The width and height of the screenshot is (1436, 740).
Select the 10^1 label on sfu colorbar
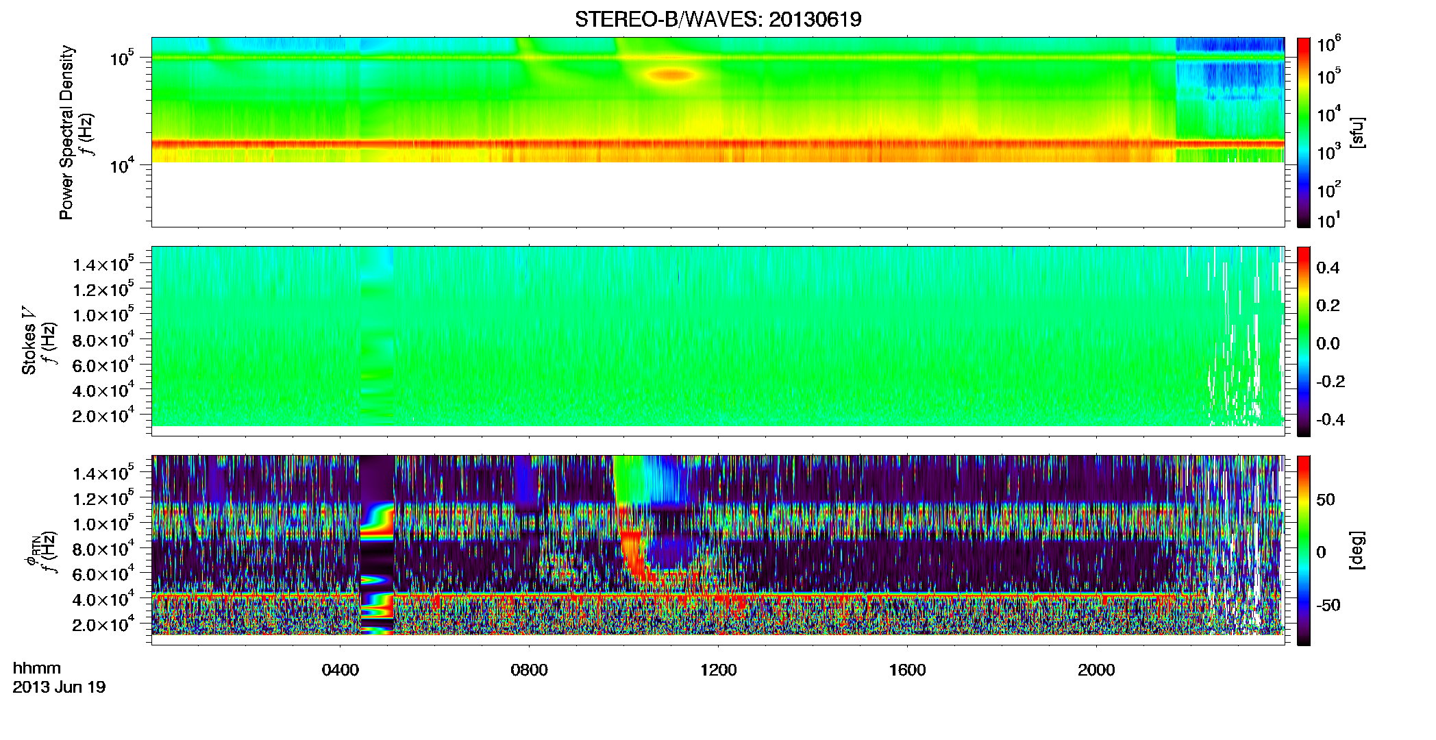(1328, 221)
